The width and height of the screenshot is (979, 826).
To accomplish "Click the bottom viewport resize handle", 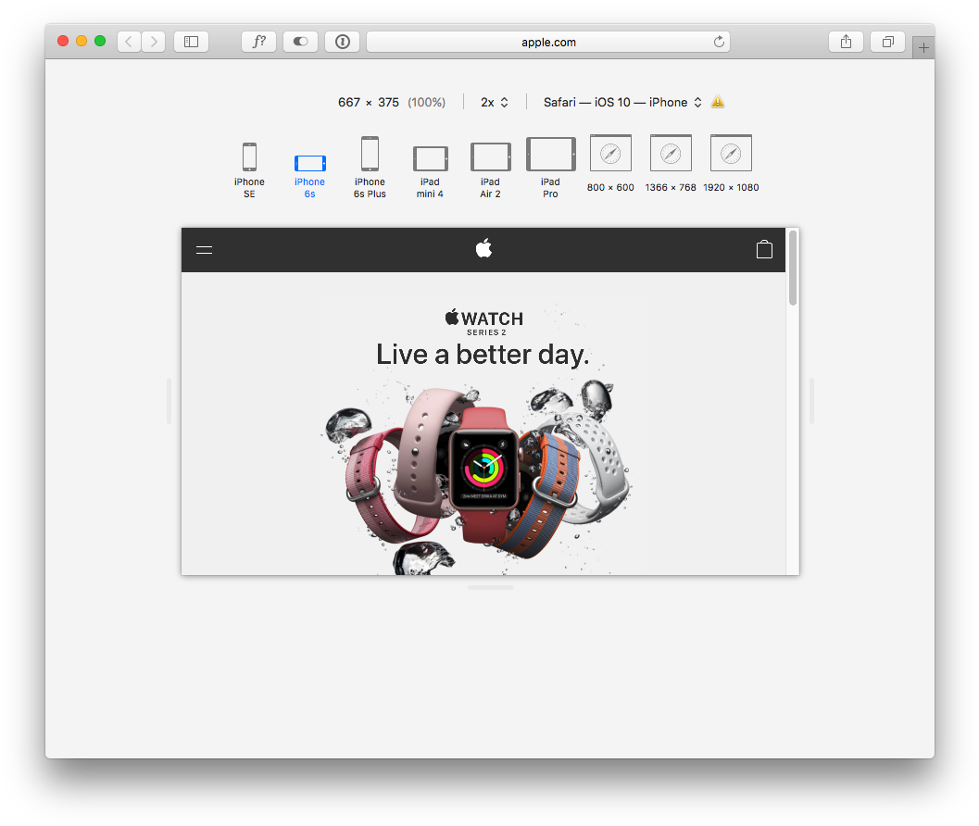I will click(x=491, y=587).
